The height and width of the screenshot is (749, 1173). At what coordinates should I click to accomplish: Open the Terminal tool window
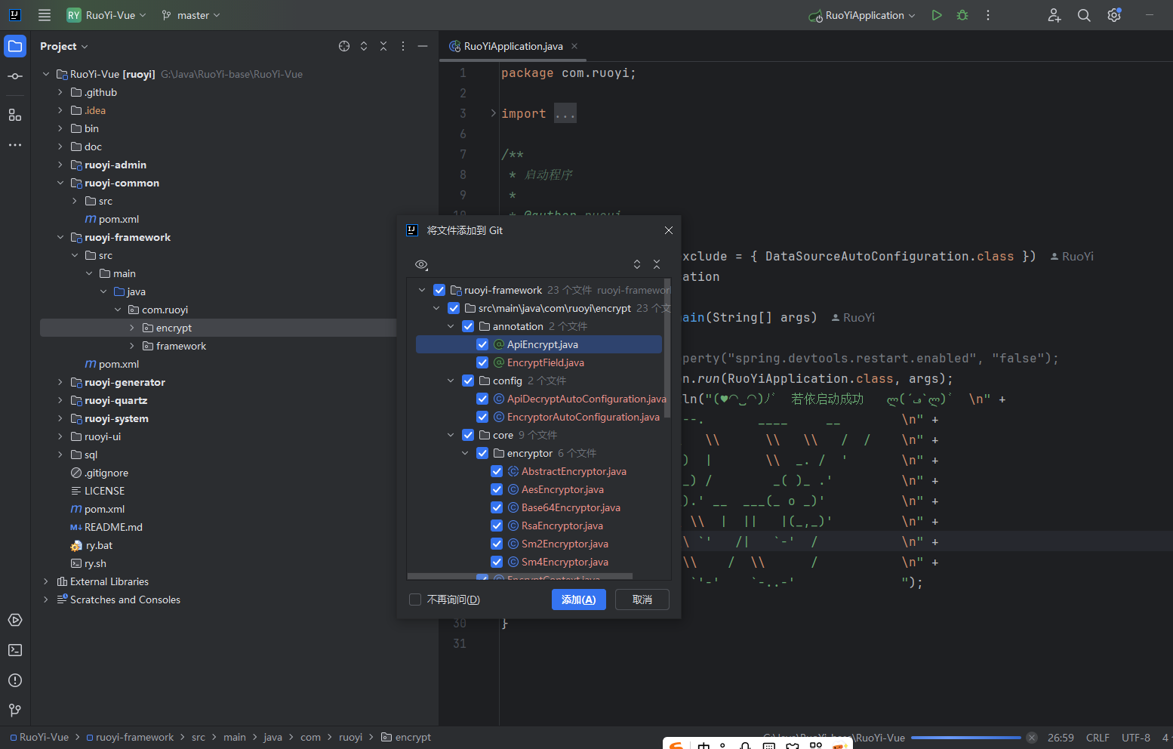[15, 650]
